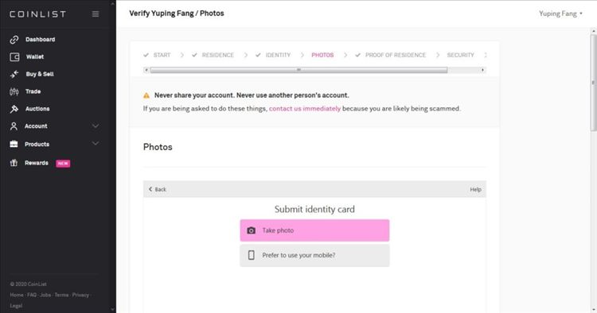Select the Security step tab
Viewport: 597px width, 313px height.
[x=460, y=55]
